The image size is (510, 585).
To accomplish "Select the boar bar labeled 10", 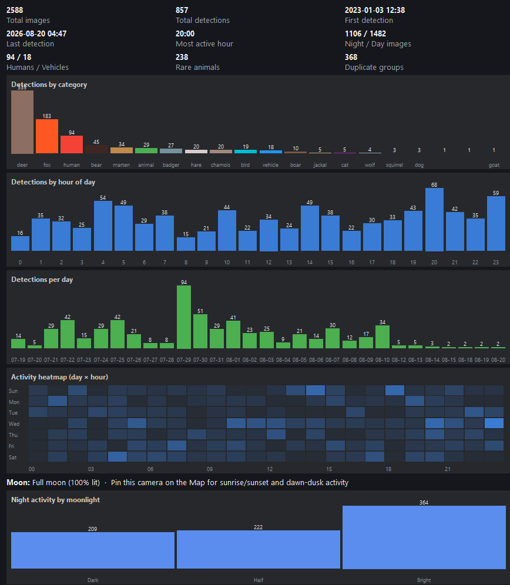I will [x=296, y=153].
